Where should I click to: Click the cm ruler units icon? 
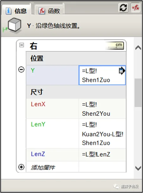click(x=115, y=46)
